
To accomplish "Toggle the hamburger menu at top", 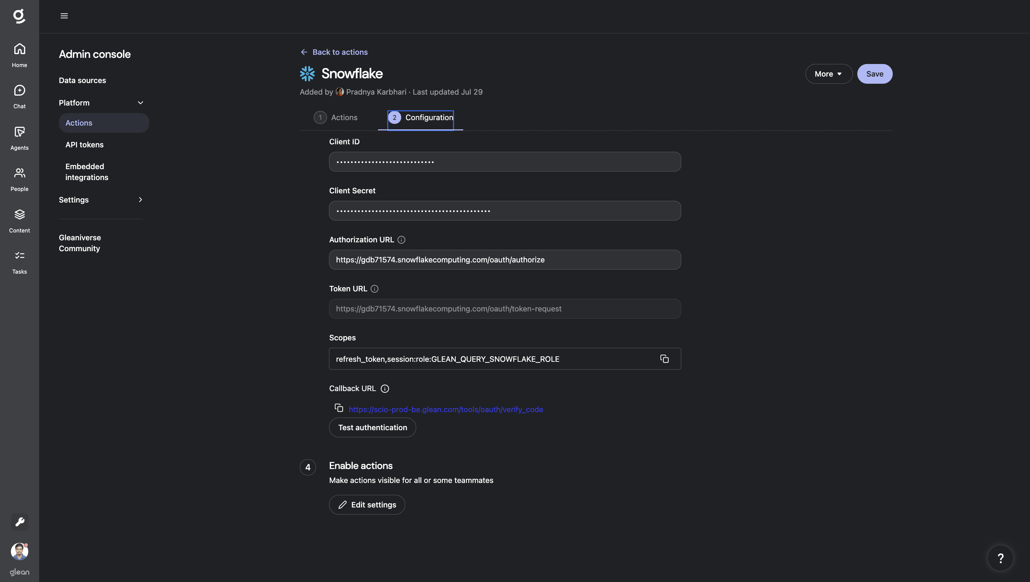I will pos(64,16).
